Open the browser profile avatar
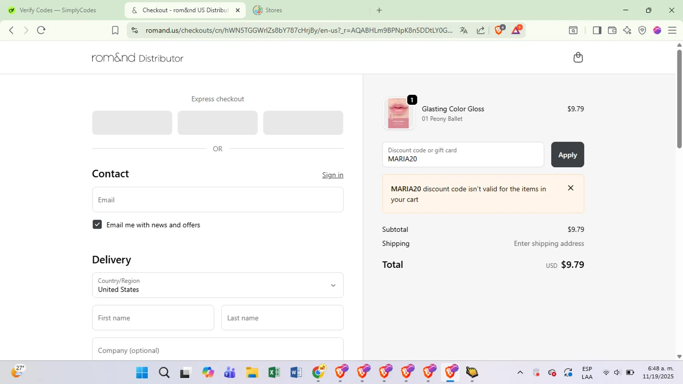 click(657, 30)
